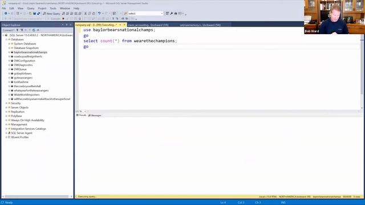Click the Save All icon in toolbar
365x205 pixels.
click(x=39, y=14)
